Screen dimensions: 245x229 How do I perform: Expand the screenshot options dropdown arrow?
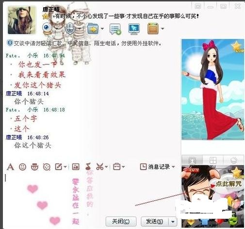point(106,167)
